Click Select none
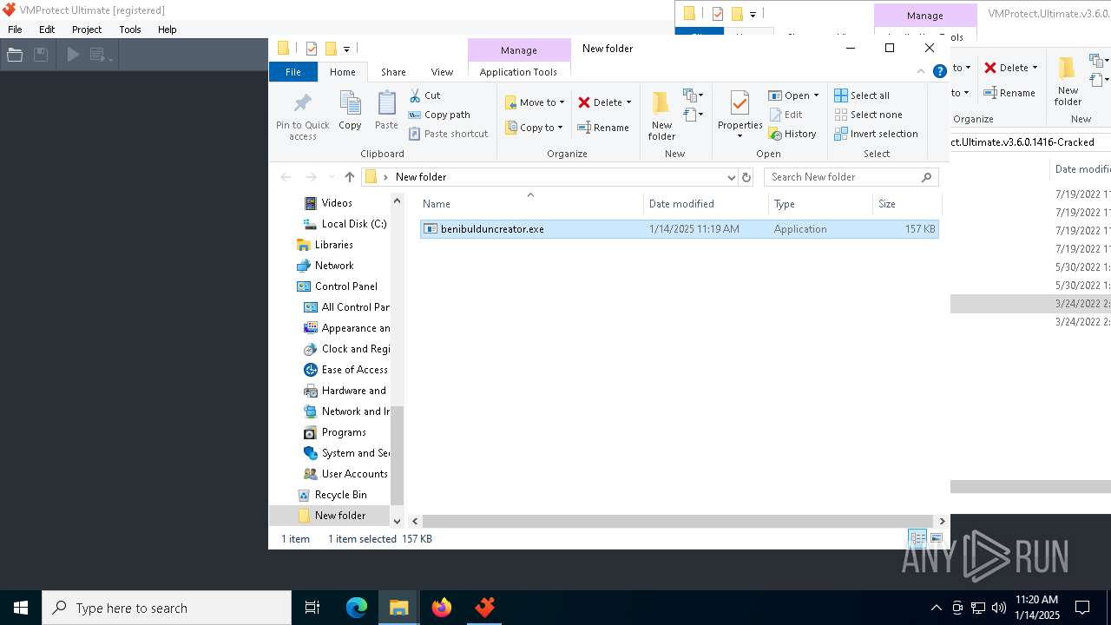1111x625 pixels. [x=868, y=115]
